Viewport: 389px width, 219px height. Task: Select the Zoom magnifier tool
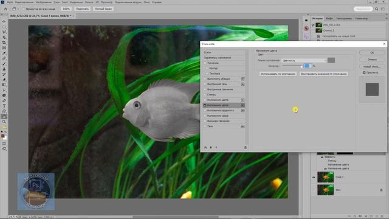click(4, 122)
